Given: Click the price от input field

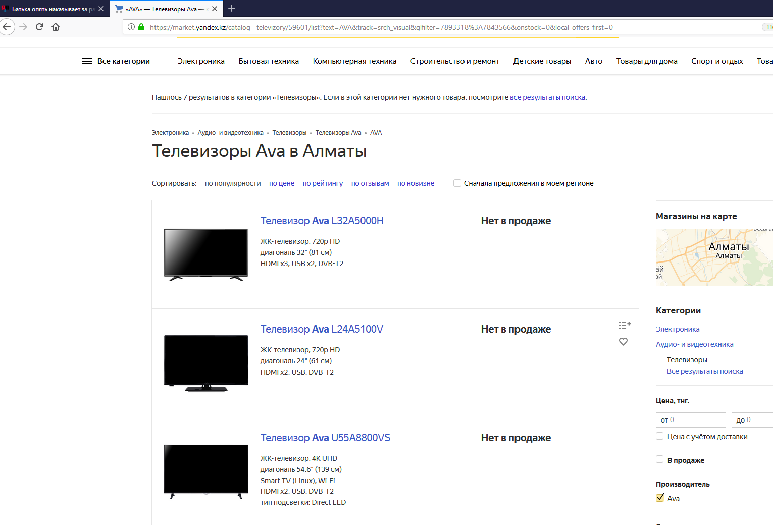Looking at the screenshot, I should [691, 420].
